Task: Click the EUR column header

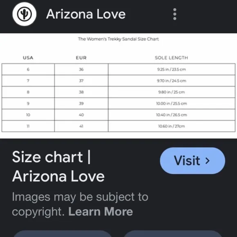Action: (x=81, y=58)
